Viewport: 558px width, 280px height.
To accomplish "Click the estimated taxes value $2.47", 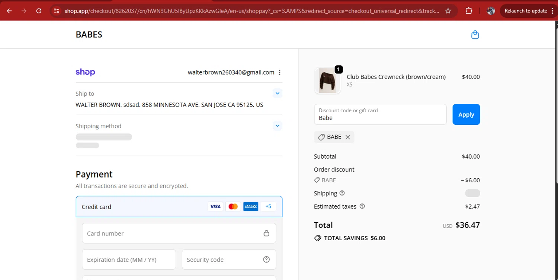I will coord(472,206).
